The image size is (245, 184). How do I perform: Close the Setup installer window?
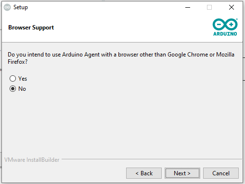pos(232,7)
